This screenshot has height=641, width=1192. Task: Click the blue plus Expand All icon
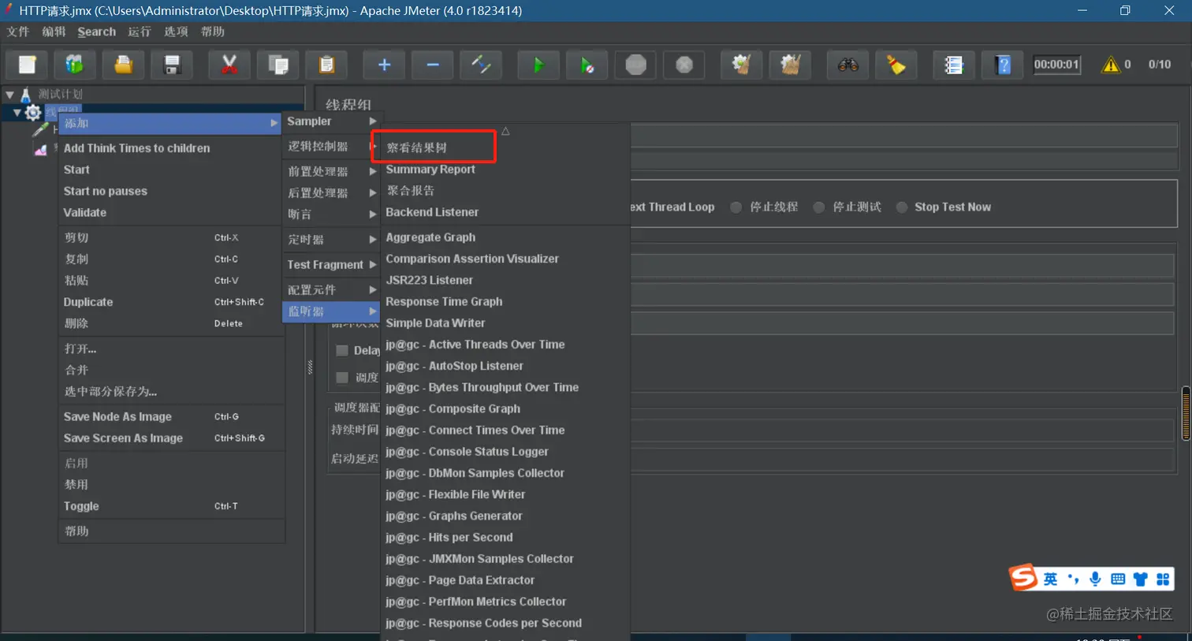(384, 65)
